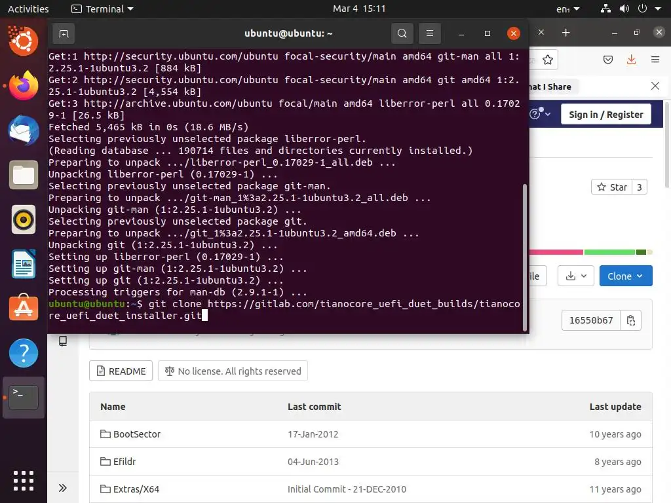Viewport: 671px width, 503px height.
Task: Search the terminal output
Action: tap(402, 33)
